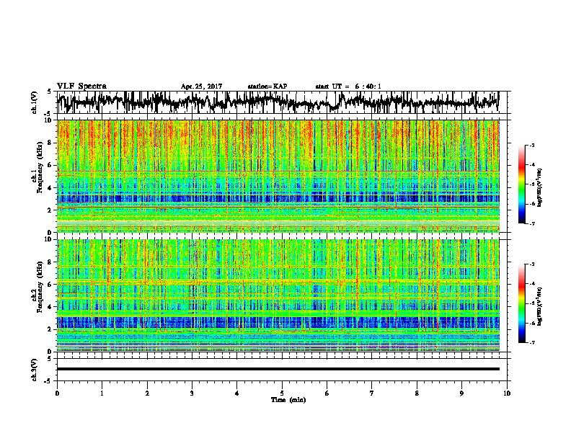Click the '5' tick on ch.1(V) waveform axis
This screenshot has width=571, height=441.
point(49,92)
